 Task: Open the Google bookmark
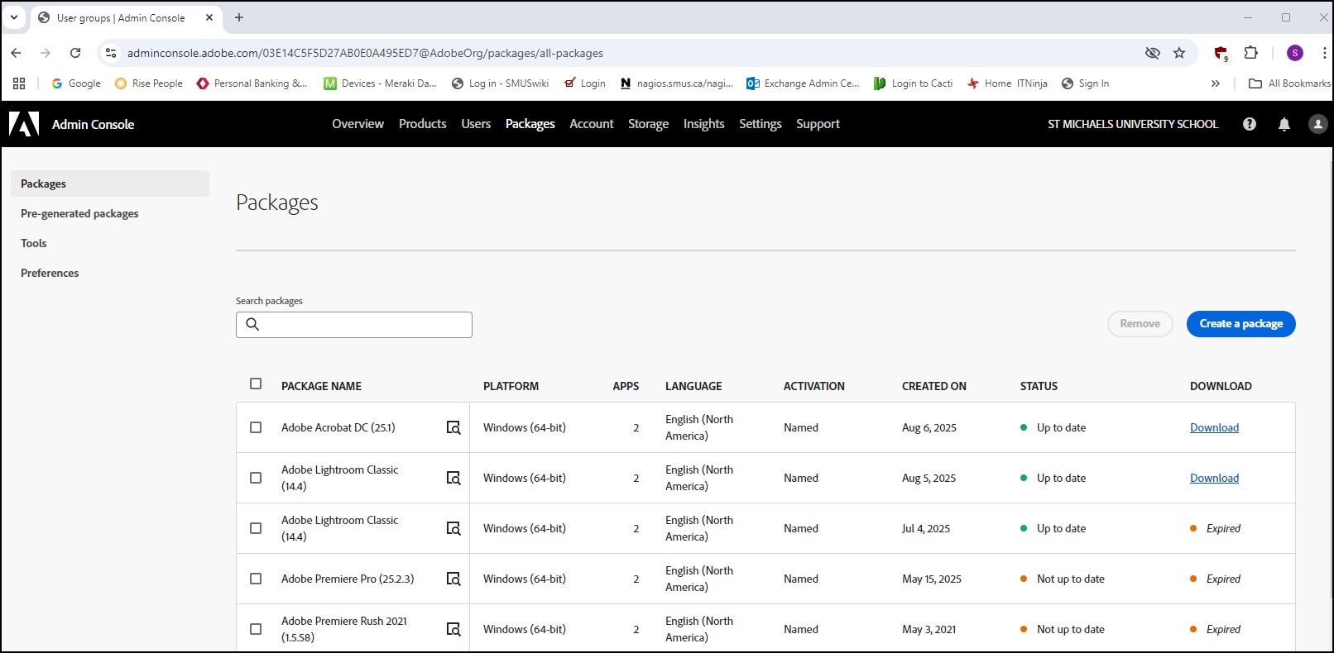tap(76, 83)
